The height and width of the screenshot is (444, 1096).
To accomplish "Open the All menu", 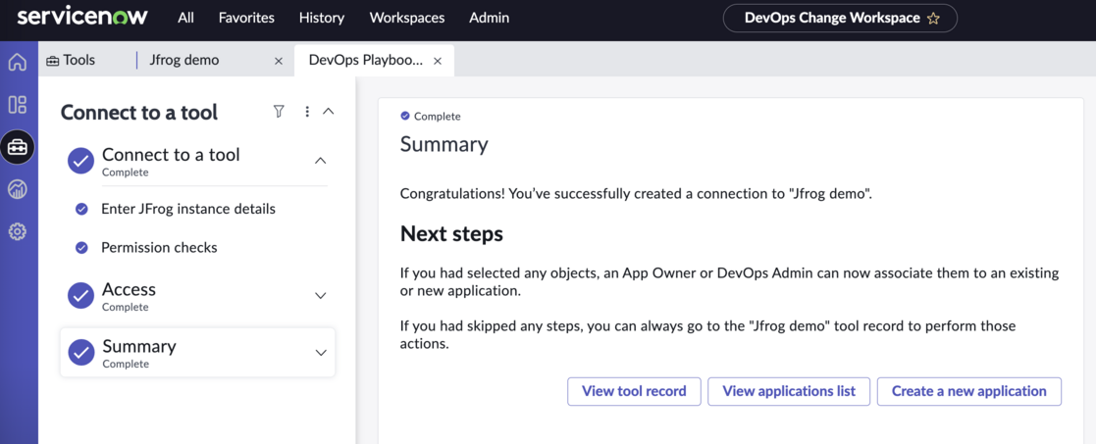I will 185,19.
